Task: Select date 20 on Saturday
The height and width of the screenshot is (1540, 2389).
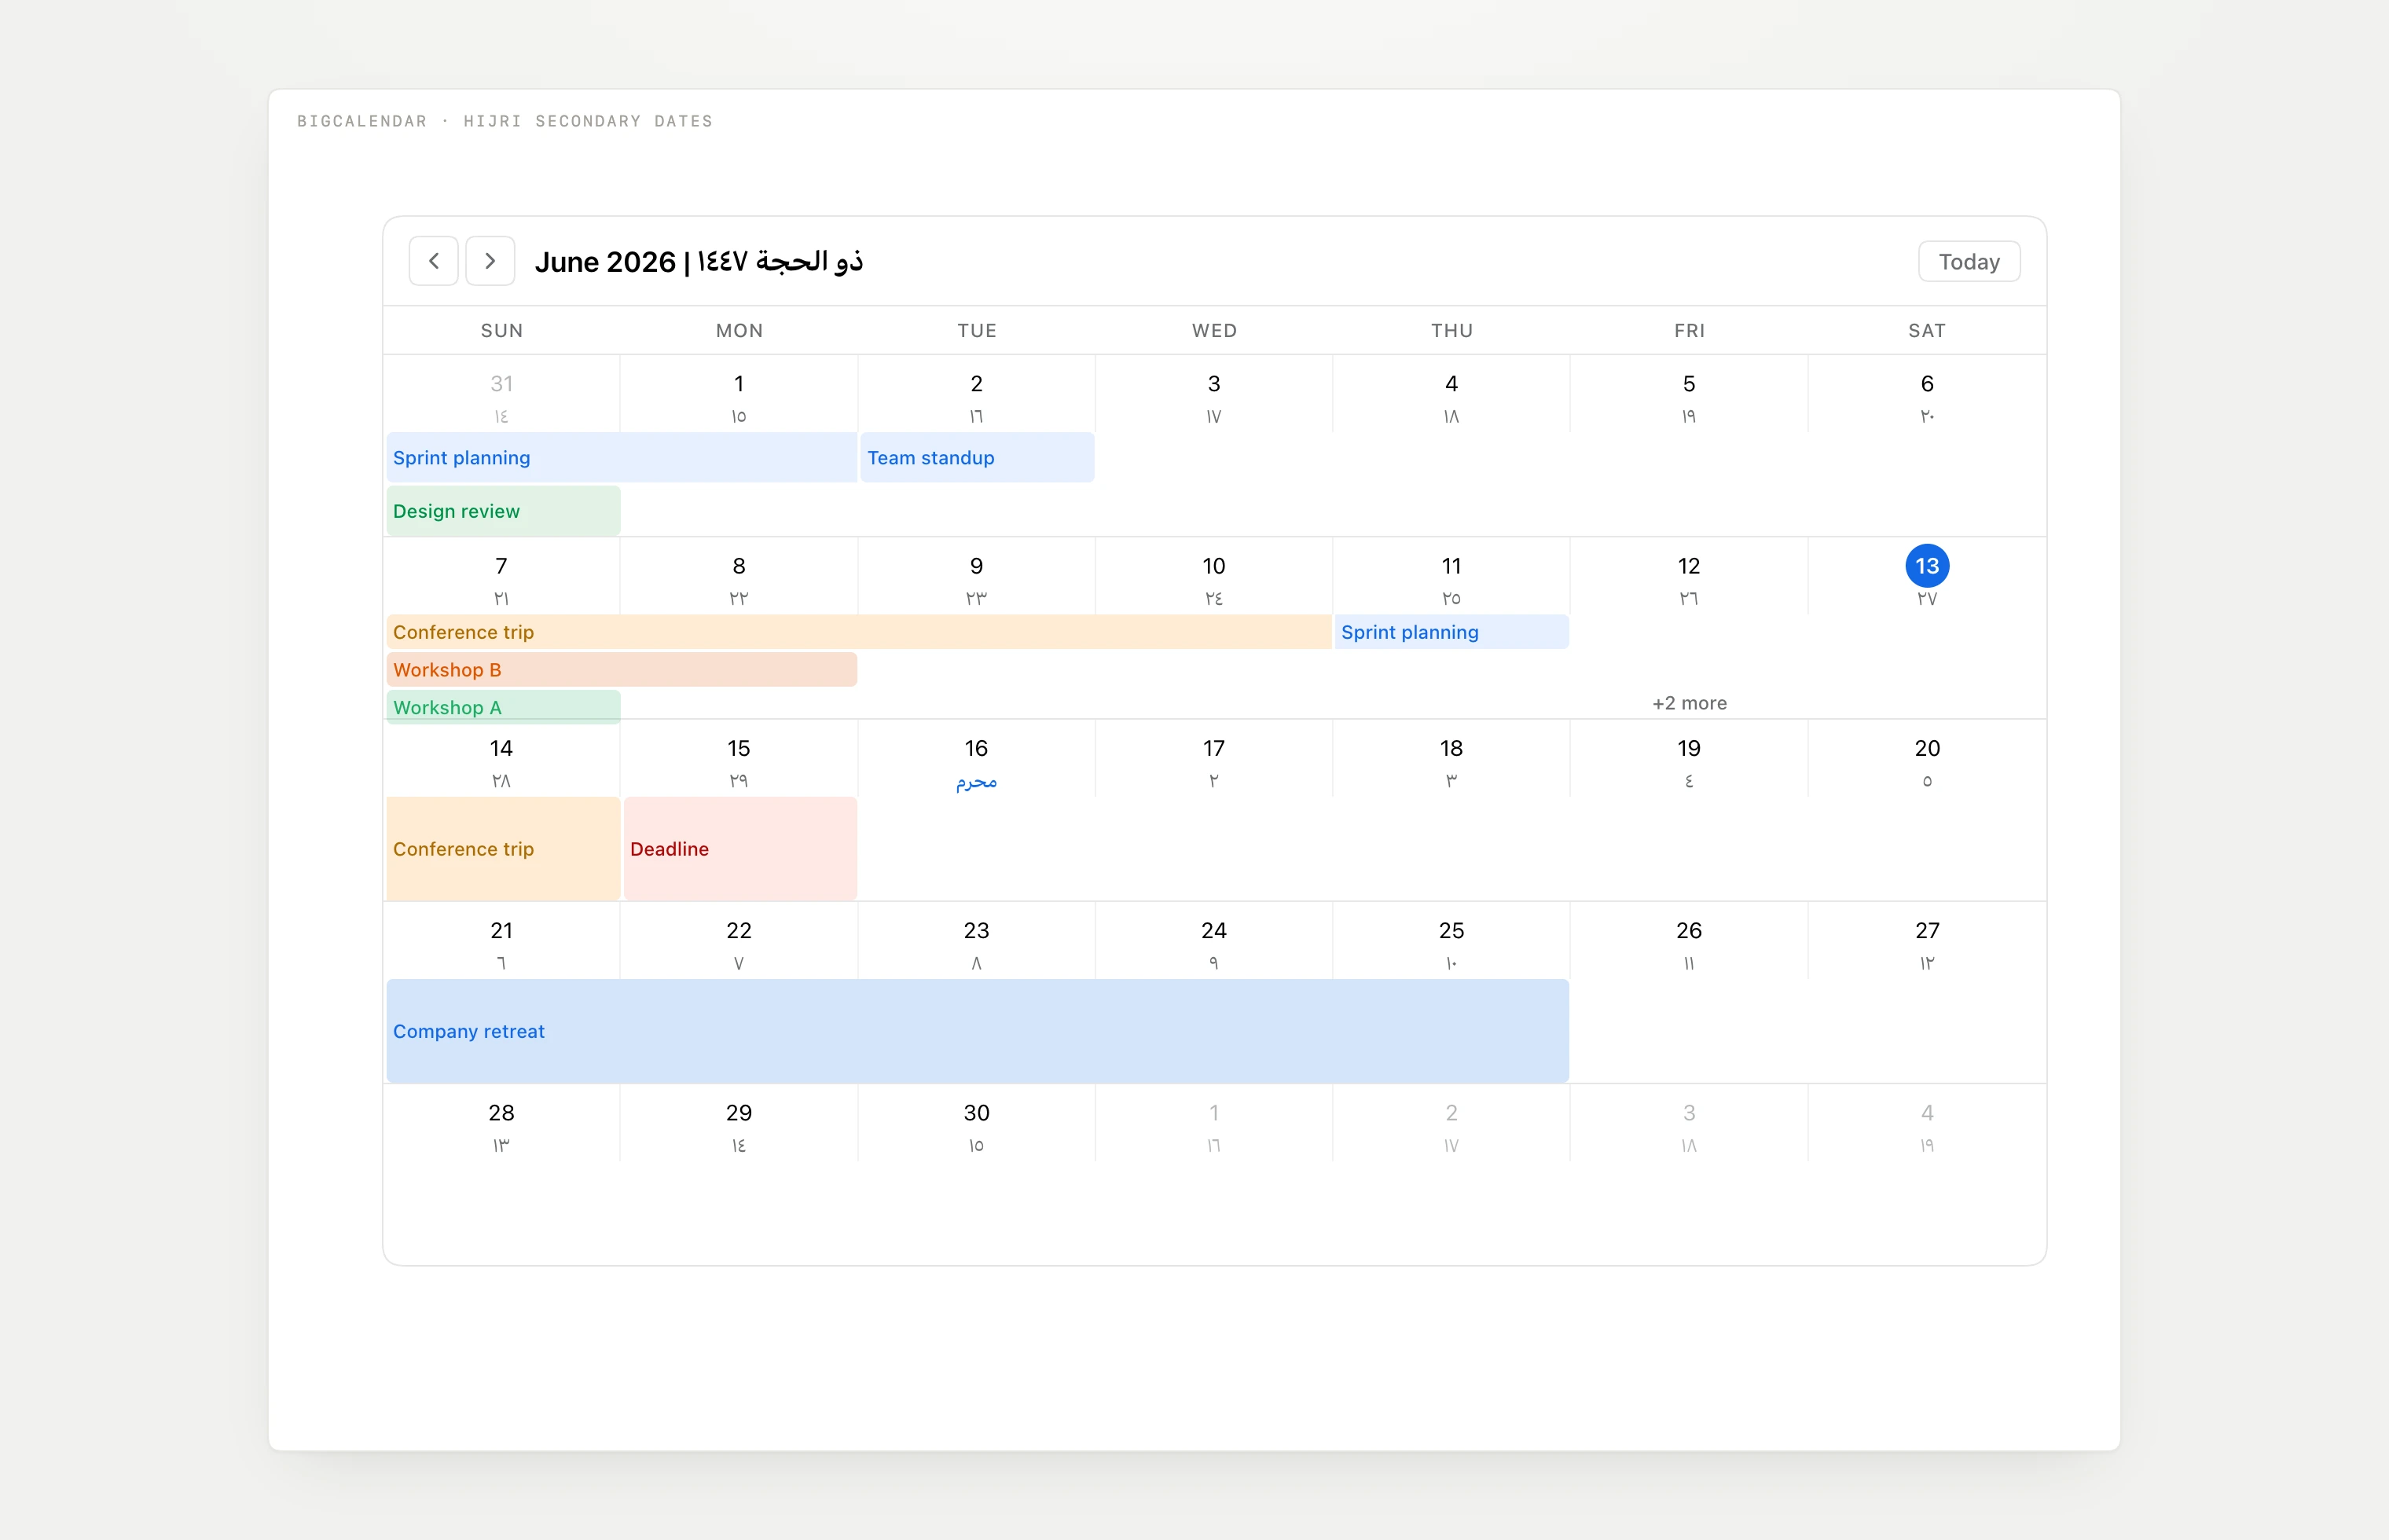Action: pyautogui.click(x=1926, y=748)
